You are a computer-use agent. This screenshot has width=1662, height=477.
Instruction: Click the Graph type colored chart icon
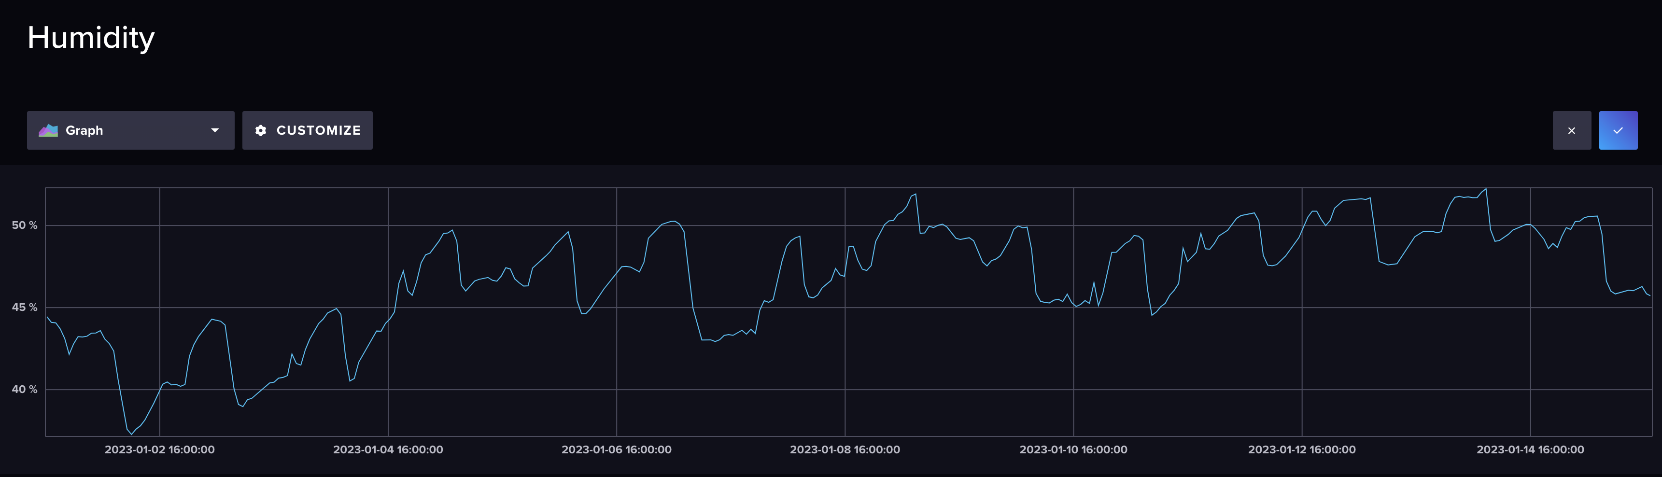(x=48, y=130)
